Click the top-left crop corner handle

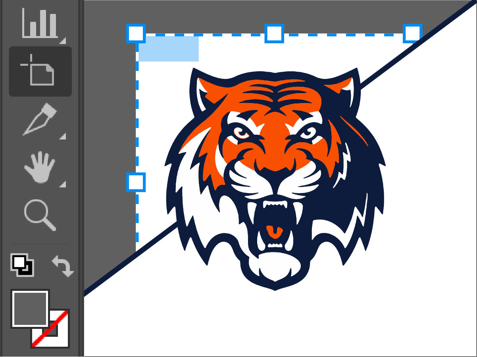pos(137,34)
